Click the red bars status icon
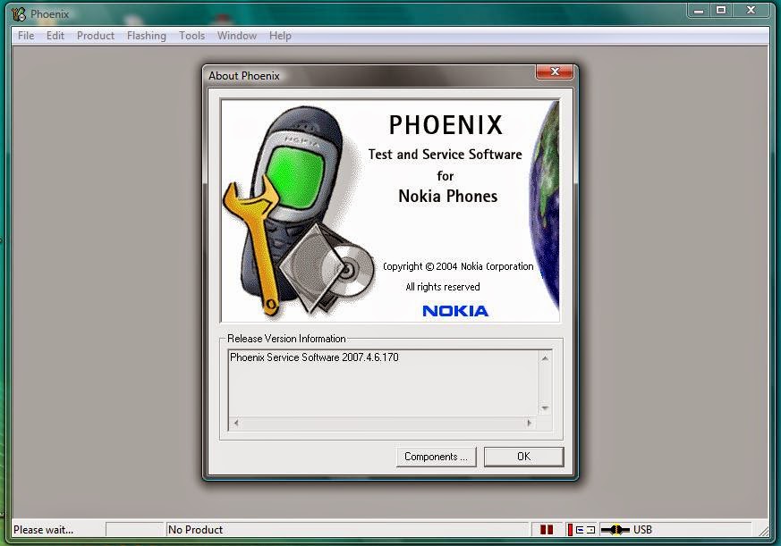The width and height of the screenshot is (781, 546). click(547, 530)
